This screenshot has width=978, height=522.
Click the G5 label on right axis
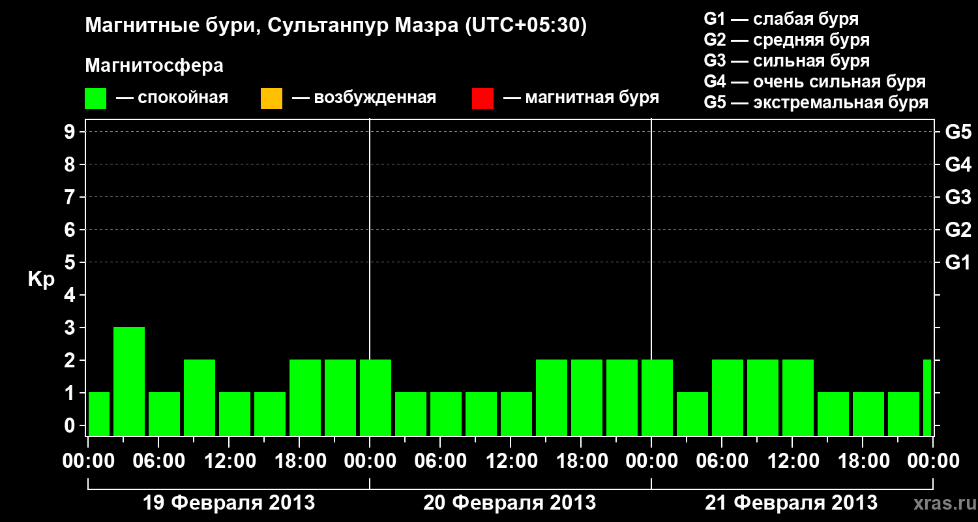click(958, 132)
